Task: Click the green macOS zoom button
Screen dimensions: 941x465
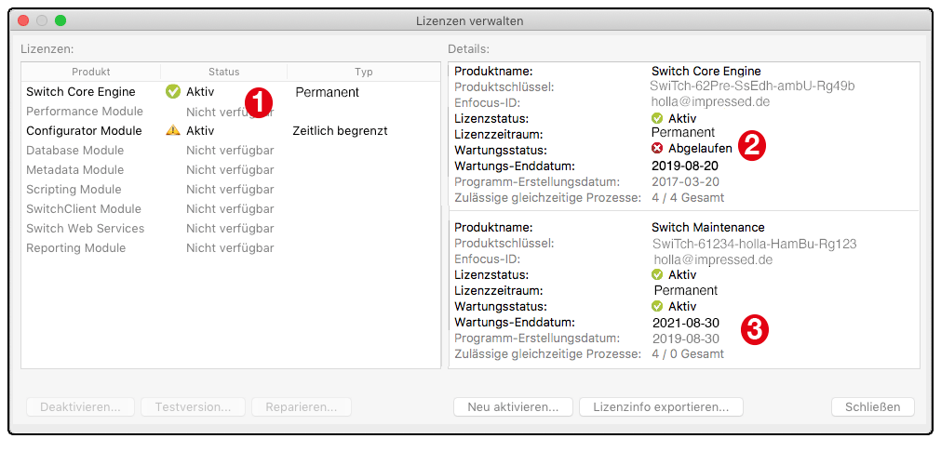Action: [x=60, y=20]
